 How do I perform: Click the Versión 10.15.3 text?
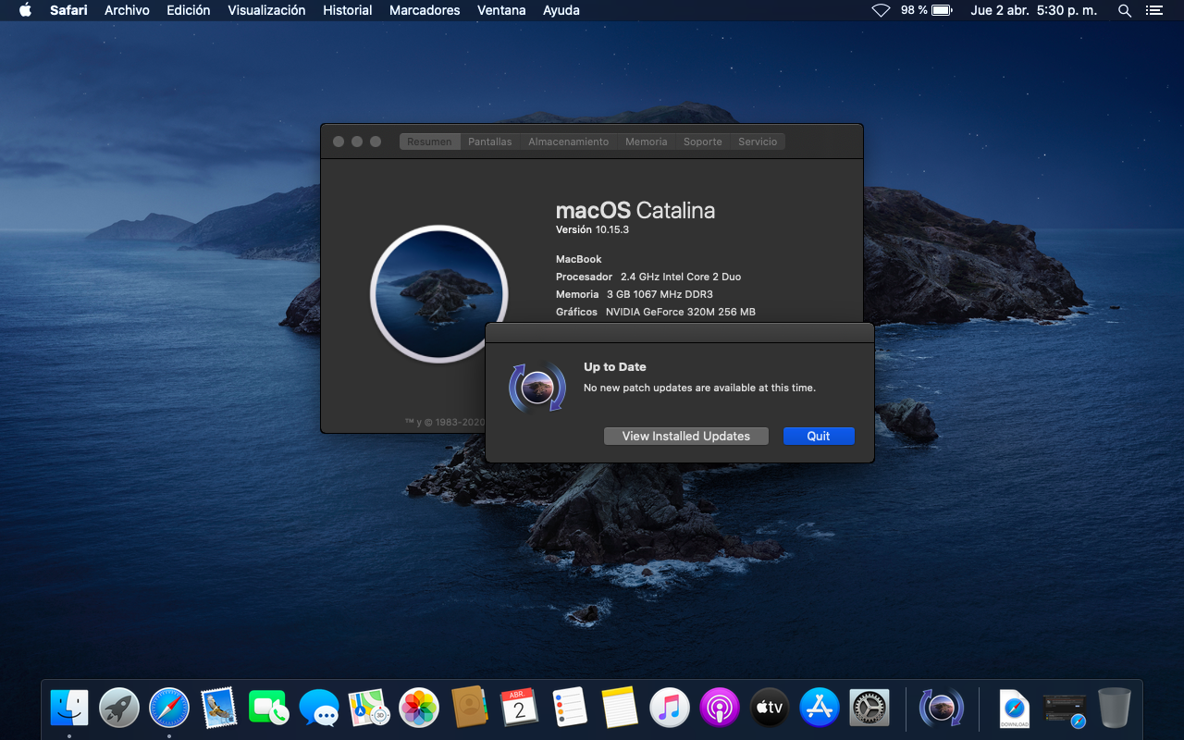coord(592,229)
